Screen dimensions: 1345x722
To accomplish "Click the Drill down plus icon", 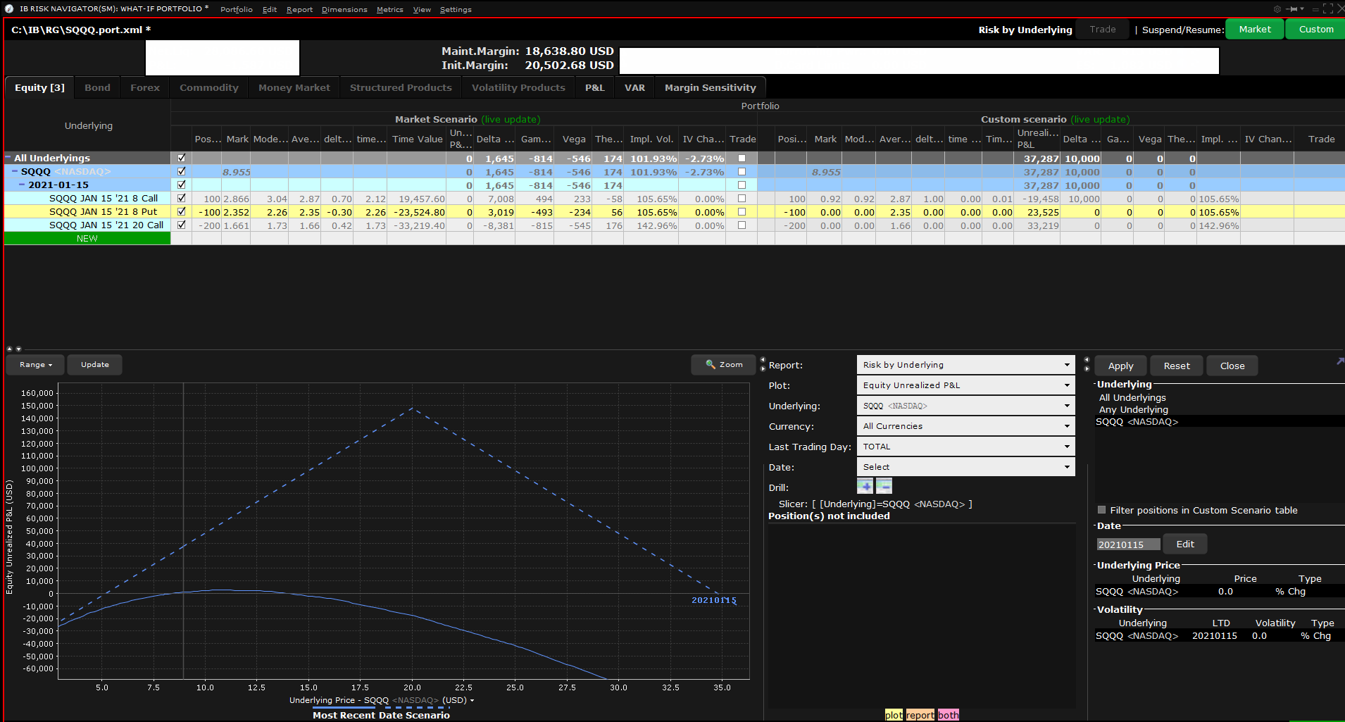I will click(865, 486).
